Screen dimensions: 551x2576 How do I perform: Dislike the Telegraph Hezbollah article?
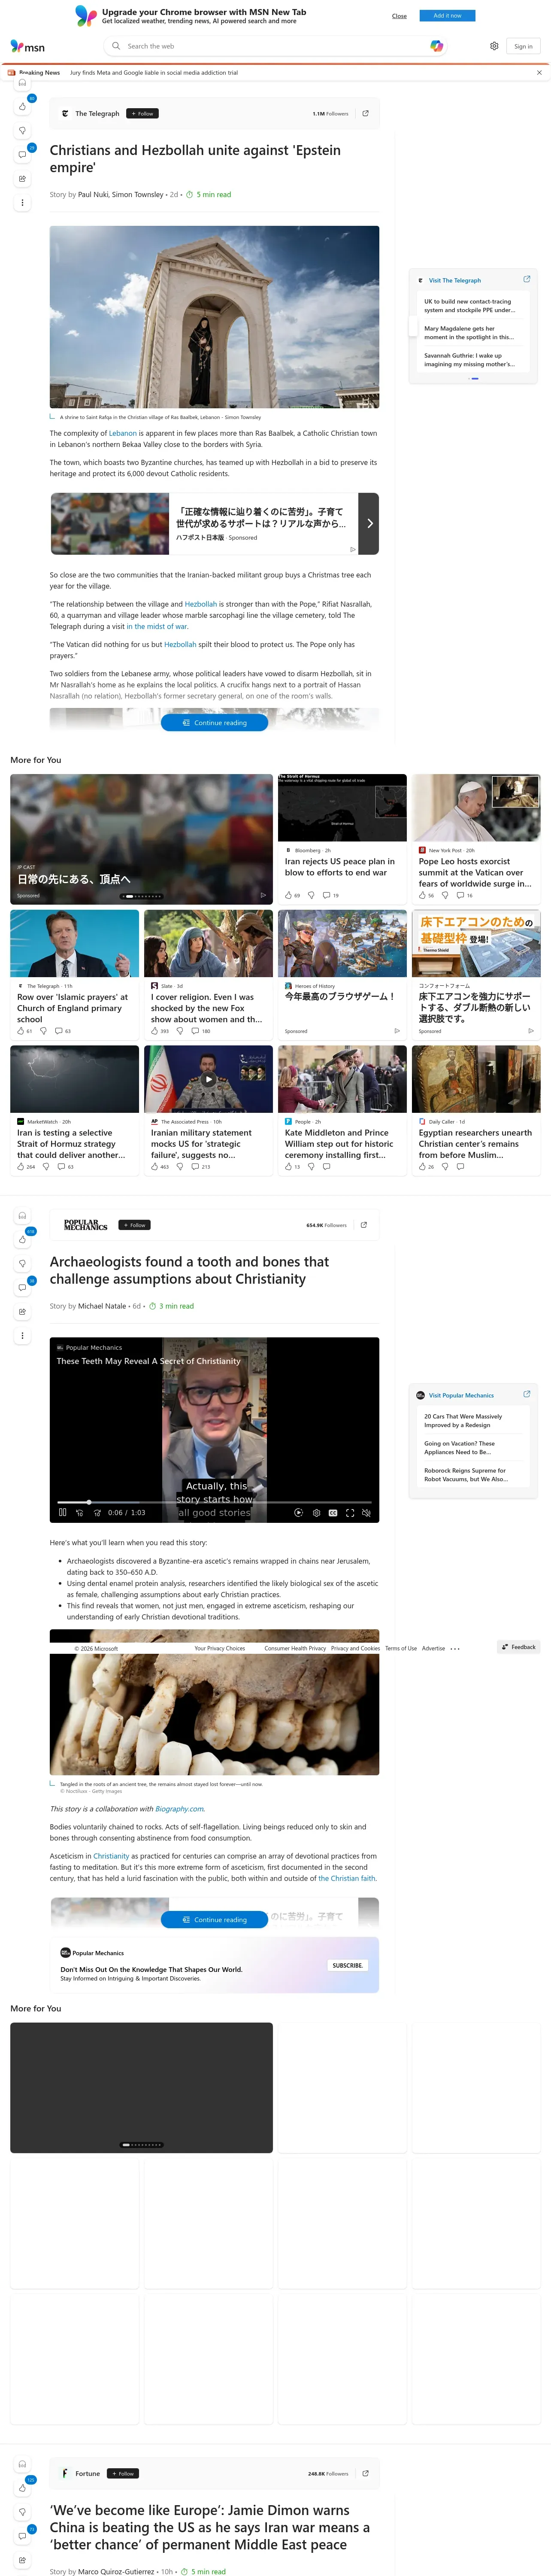(22, 130)
